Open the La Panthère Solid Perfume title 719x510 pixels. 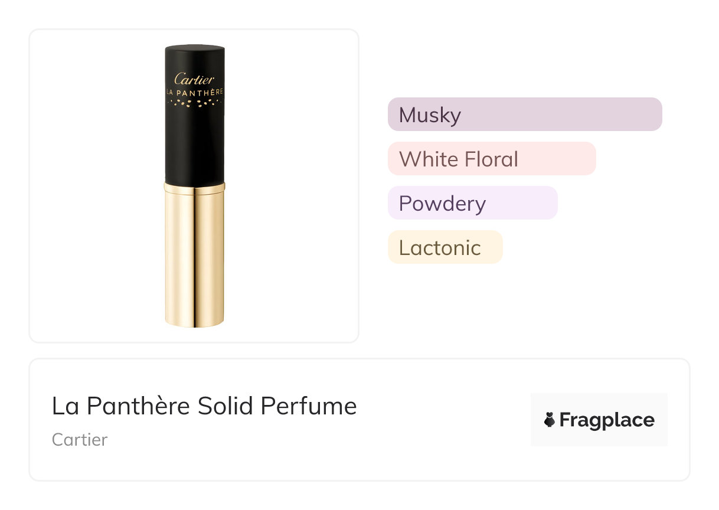tap(204, 406)
